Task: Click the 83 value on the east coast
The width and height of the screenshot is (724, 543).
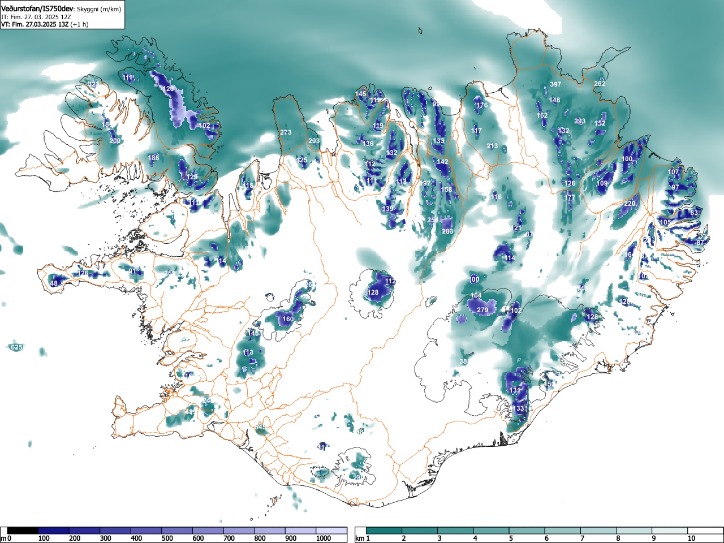Action: [x=695, y=213]
